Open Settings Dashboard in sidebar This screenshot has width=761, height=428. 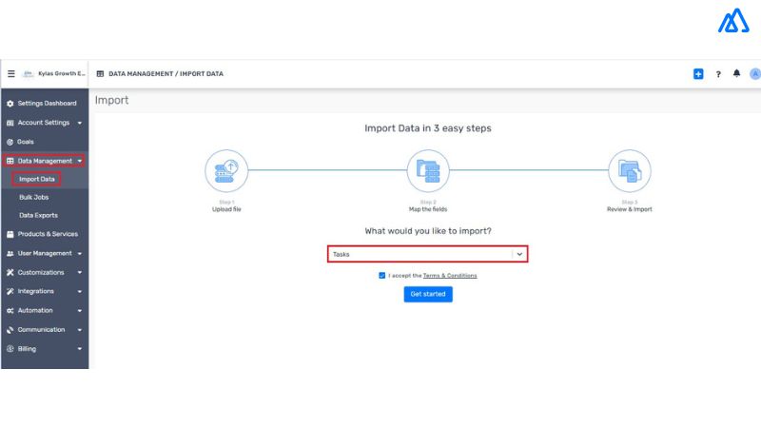pos(45,104)
